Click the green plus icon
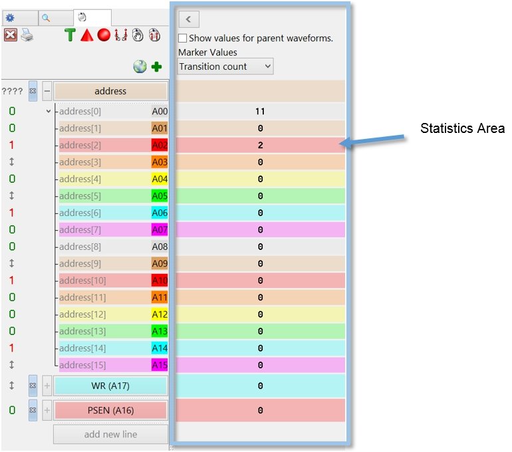Viewport: 512px width, 452px height. 157,66
